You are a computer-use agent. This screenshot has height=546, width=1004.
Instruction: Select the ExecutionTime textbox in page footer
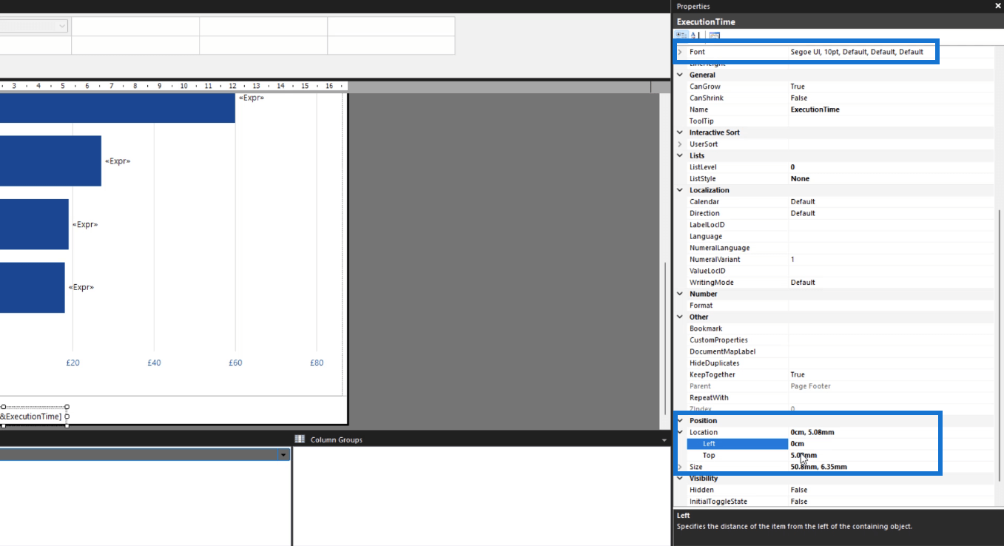click(x=33, y=417)
